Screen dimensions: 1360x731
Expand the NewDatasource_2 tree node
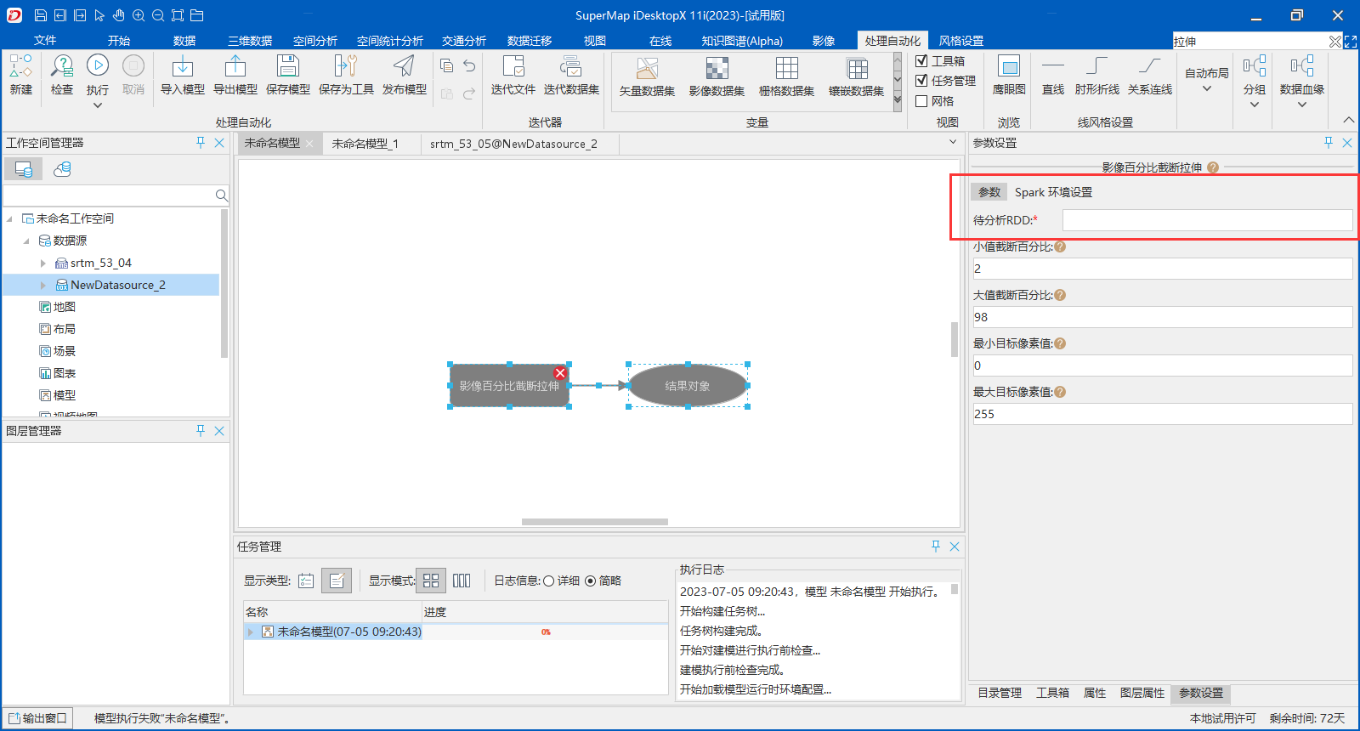point(42,286)
